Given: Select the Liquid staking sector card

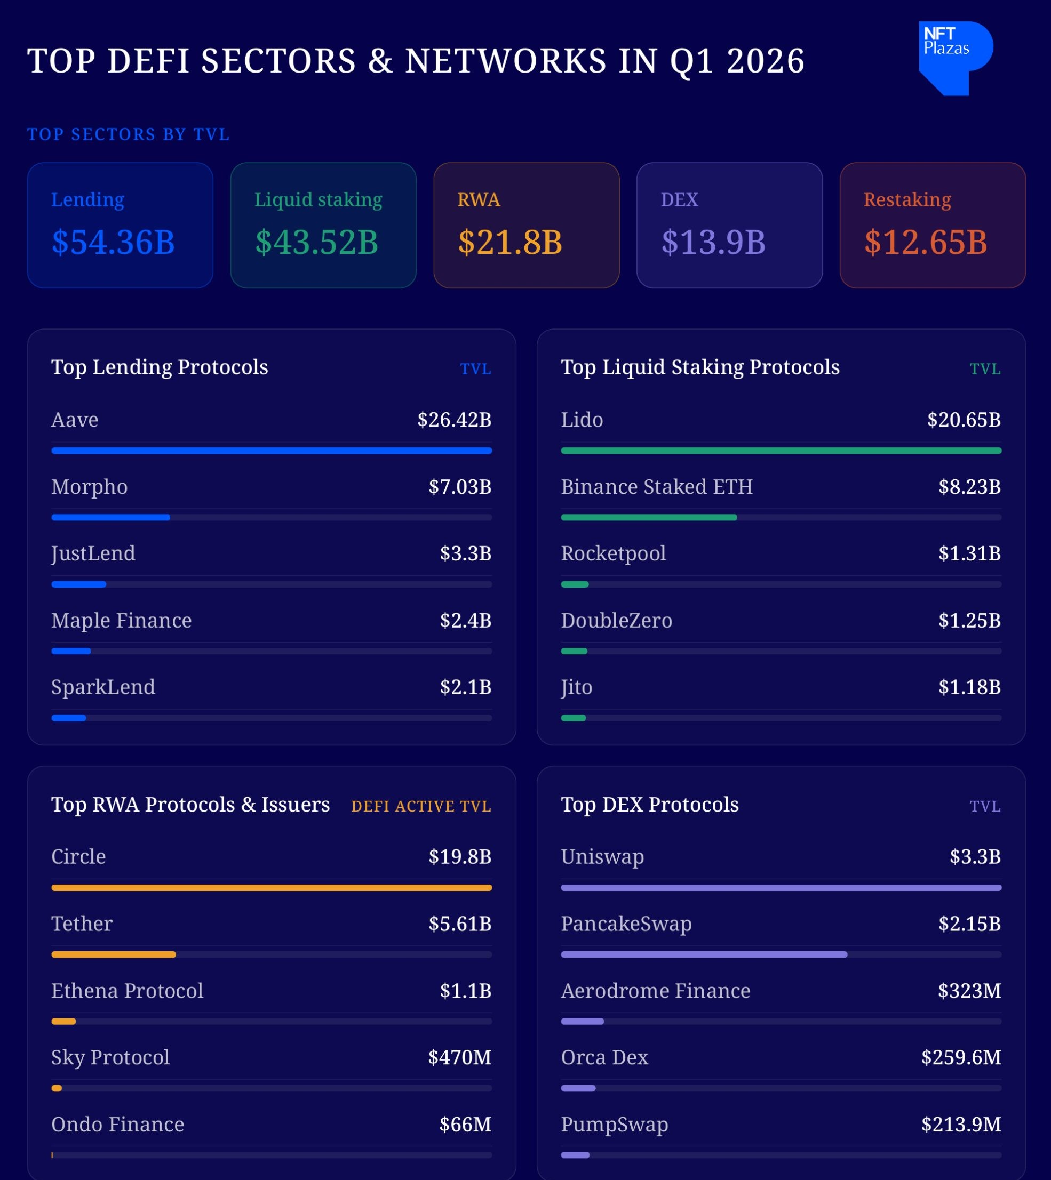Looking at the screenshot, I should tap(323, 225).
